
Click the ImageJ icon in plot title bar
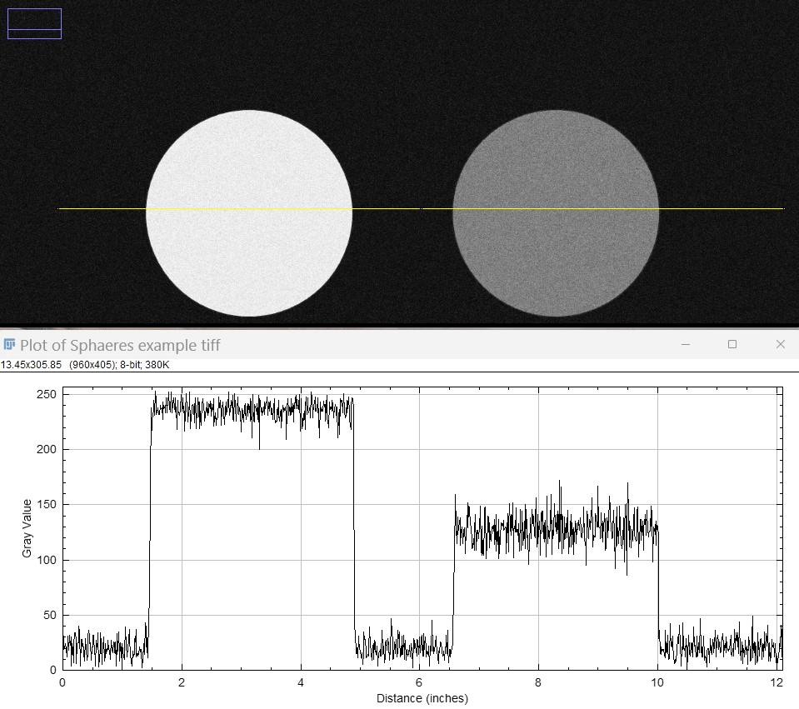(8, 345)
